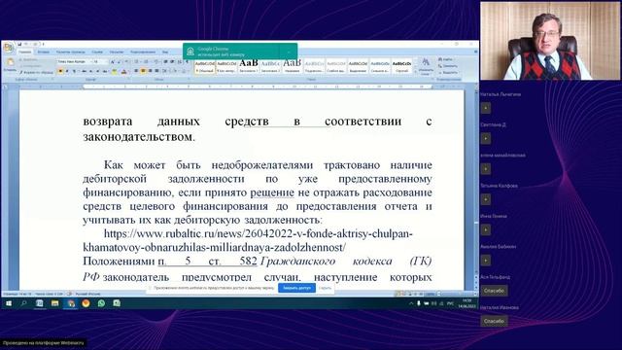Toggle subscript formatting
622x350 pixels.
click(x=91, y=71)
